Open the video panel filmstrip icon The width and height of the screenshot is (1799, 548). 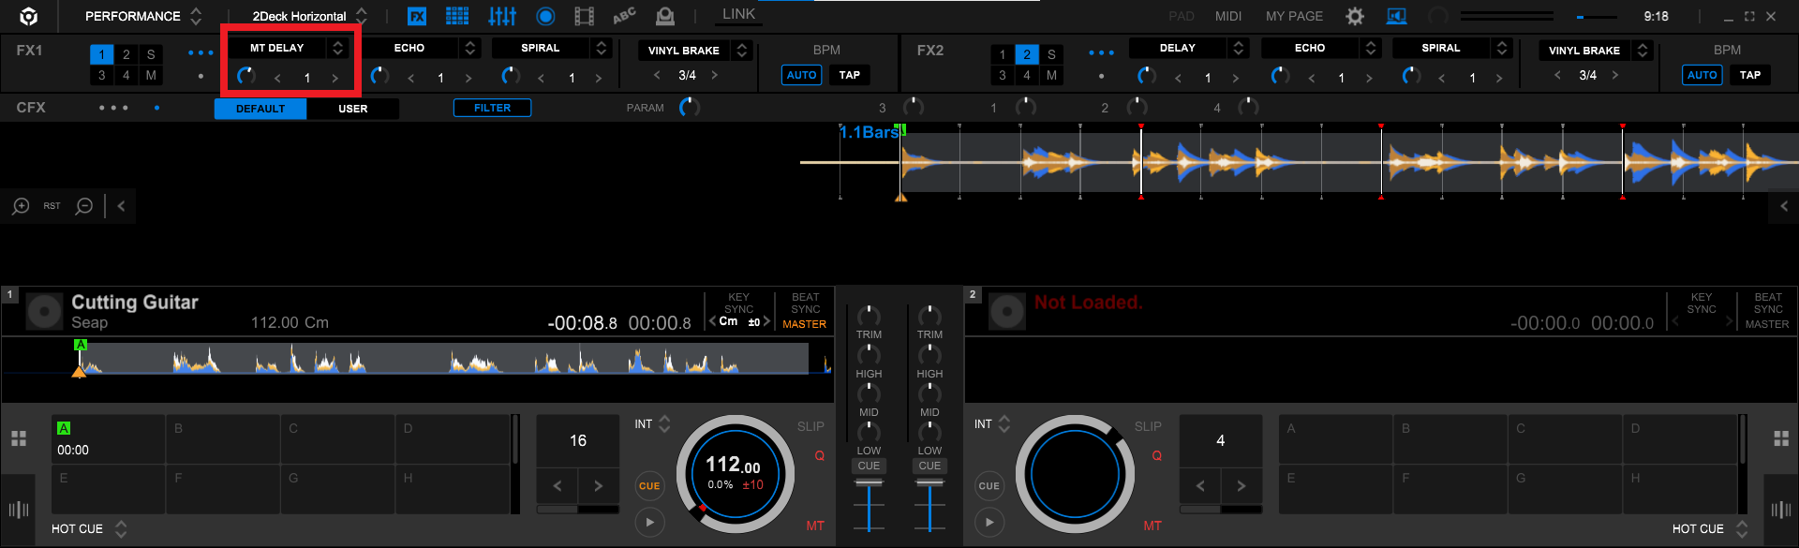point(584,16)
